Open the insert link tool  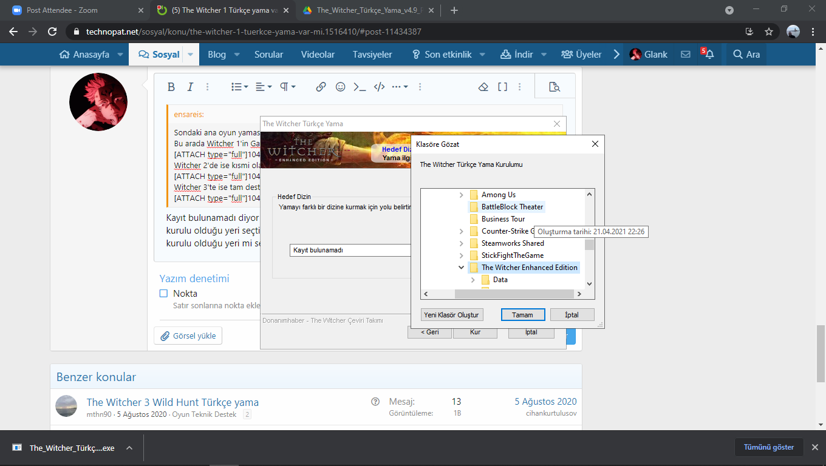[x=321, y=87]
